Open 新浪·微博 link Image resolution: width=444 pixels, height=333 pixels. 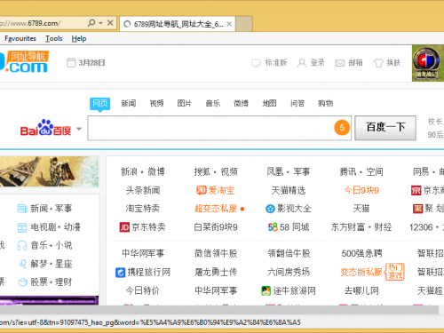143,171
